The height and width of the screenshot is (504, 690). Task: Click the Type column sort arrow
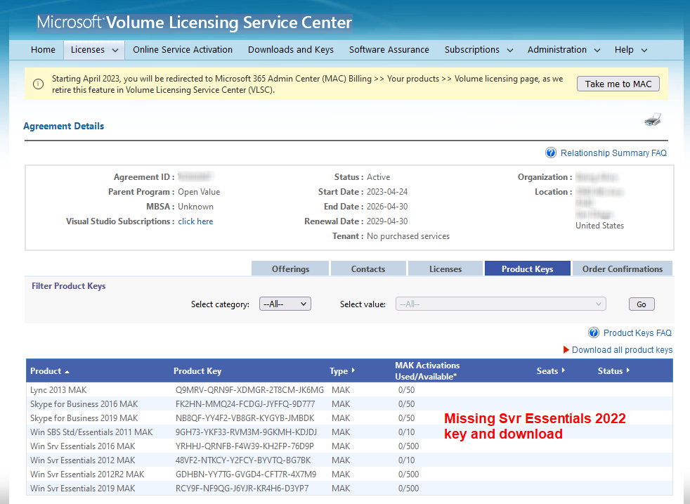(x=353, y=370)
